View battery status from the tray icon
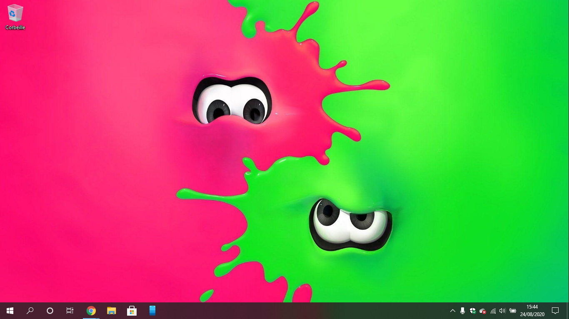Screen dimensions: 569x319 (512, 310)
